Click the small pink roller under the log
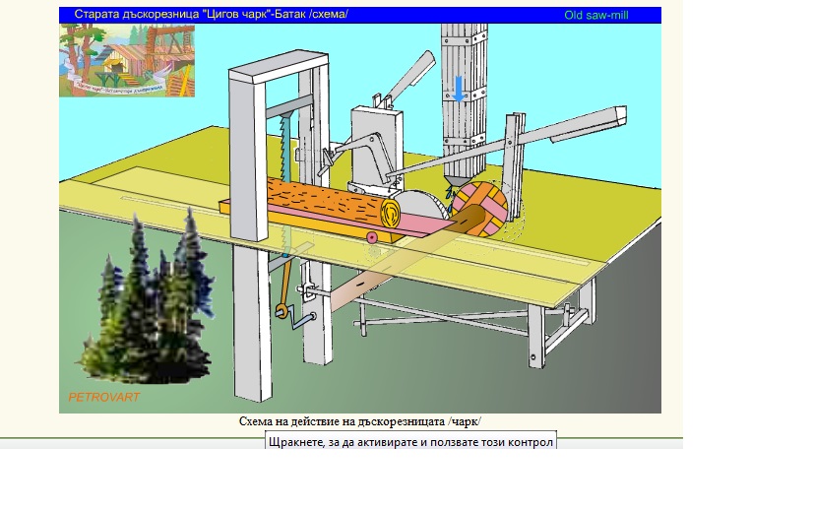This screenshot has height=510, width=813. [x=371, y=237]
